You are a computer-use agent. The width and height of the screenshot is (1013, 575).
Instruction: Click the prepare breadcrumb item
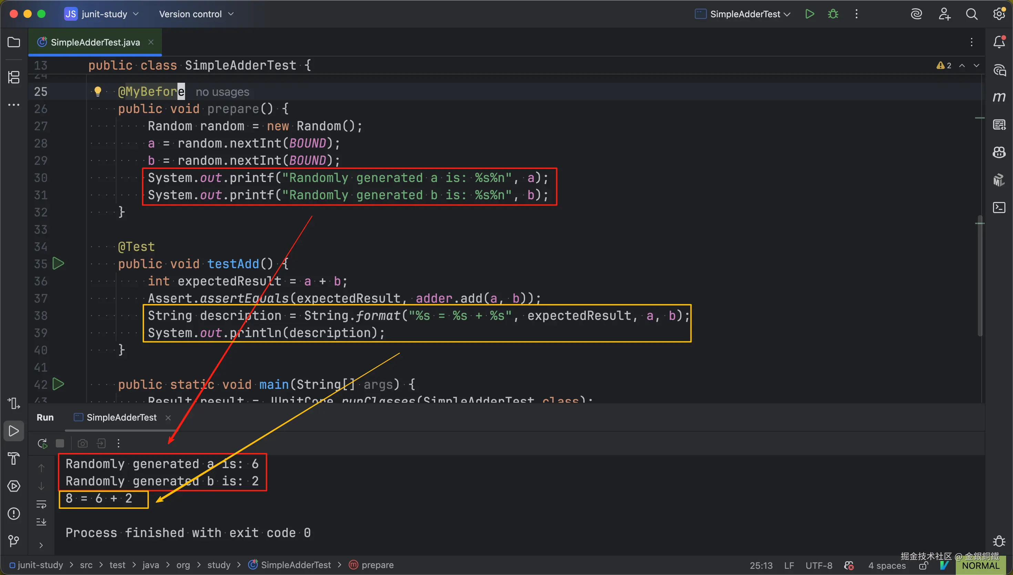click(x=377, y=565)
